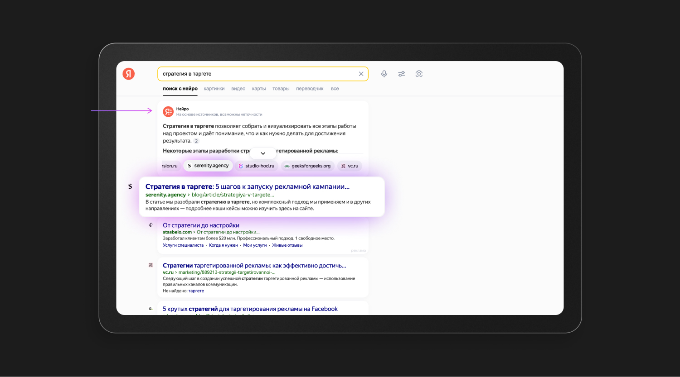680x377 pixels.
Task: Switch to the картинки tab
Action: 214,89
